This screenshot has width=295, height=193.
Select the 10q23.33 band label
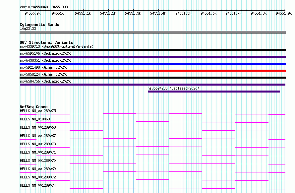click(x=28, y=29)
